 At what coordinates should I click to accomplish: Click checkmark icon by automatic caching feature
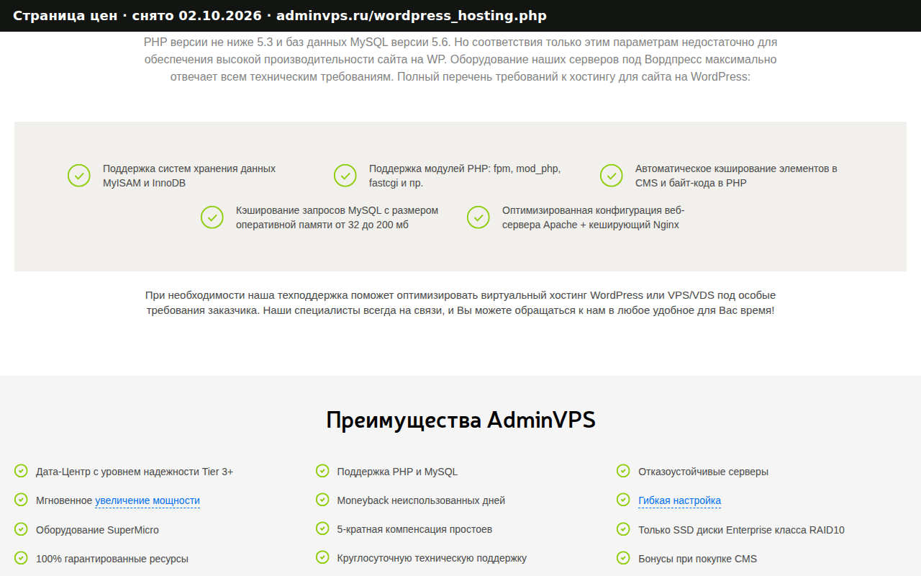click(611, 176)
